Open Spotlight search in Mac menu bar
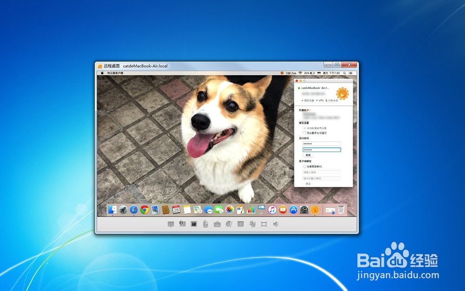The image size is (465, 291). tap(345, 73)
